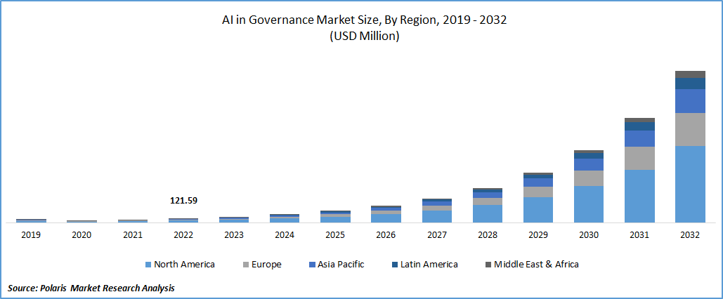Select the Latin America legend label
Image resolution: width=723 pixels, height=299 pixels.
coord(429,265)
